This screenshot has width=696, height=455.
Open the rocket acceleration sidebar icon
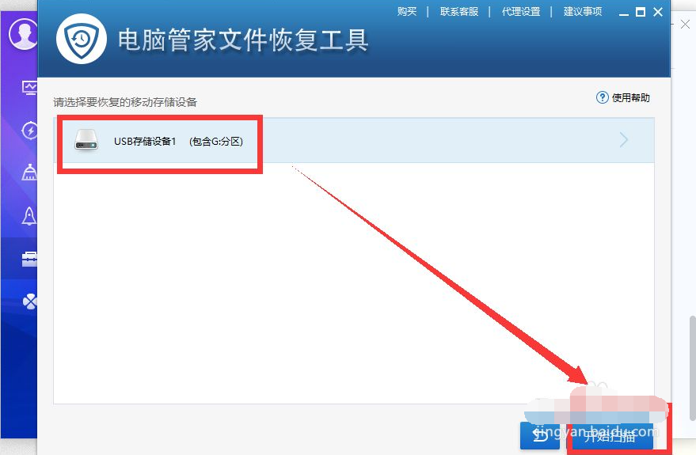pos(30,215)
